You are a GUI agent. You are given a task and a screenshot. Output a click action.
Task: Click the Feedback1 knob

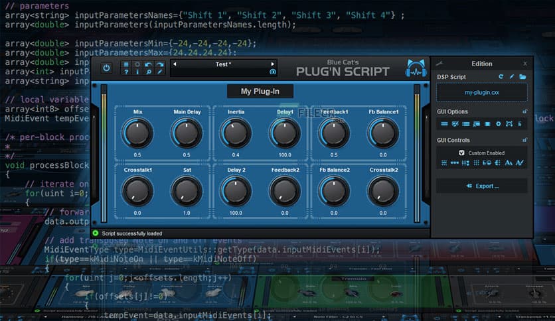pos(334,133)
